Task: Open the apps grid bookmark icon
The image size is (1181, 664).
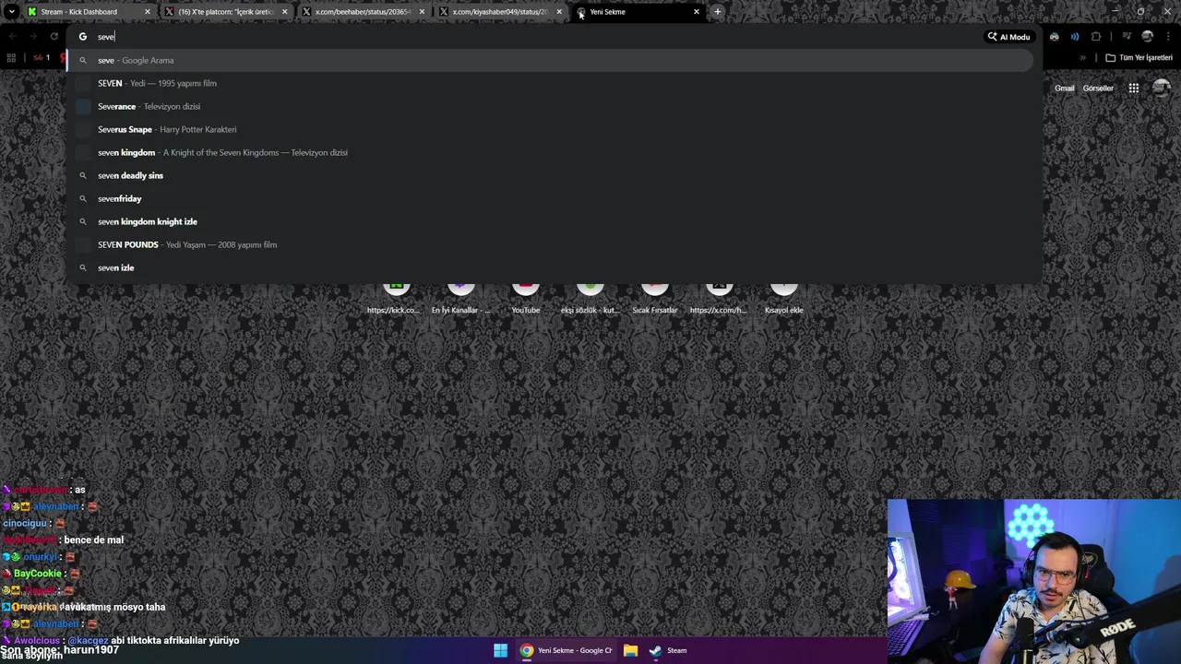Action: point(11,58)
